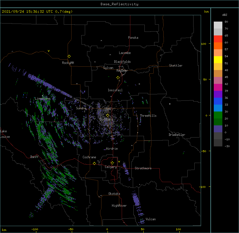Click the Lacombe city label
The image size is (239, 233).
coord(125,53)
